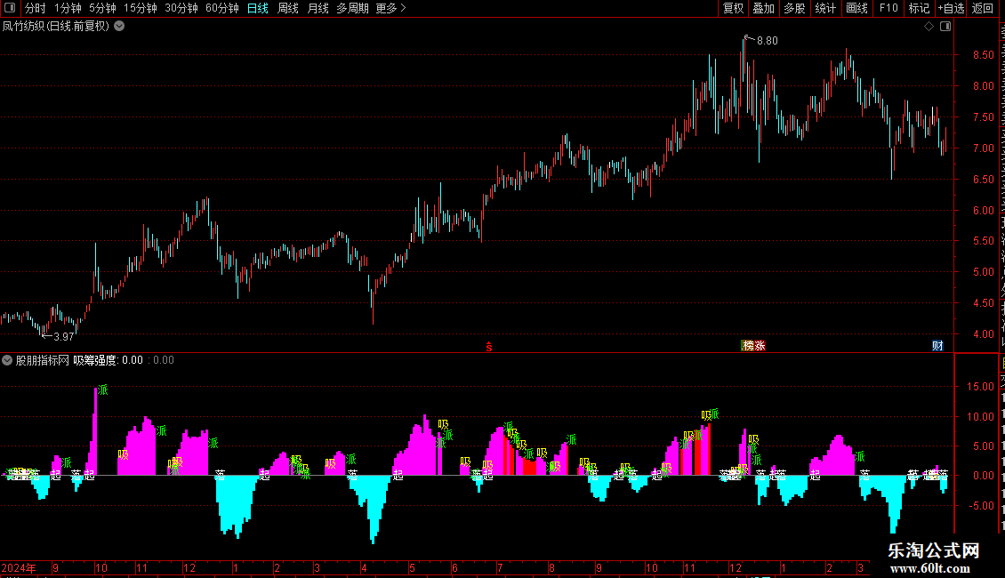Switch to 月线 monthly chart

pyautogui.click(x=318, y=8)
